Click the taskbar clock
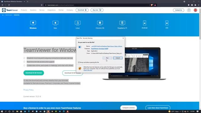Screen dimensions: 201x113 (x=192, y=111)
